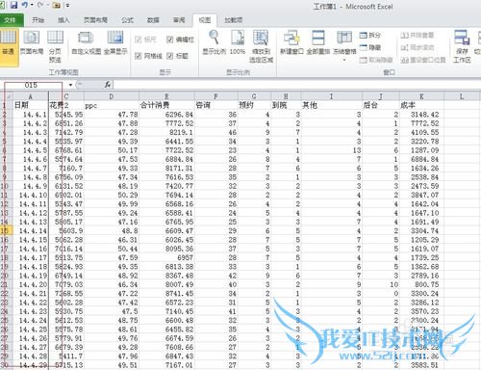The image size is (481, 370).
Task: Open Customize Quick Access Toolbar dropdown
Action: (x=67, y=6)
